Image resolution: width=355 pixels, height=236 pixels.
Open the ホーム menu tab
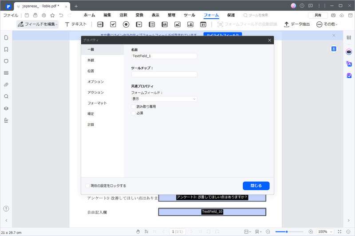click(89, 15)
